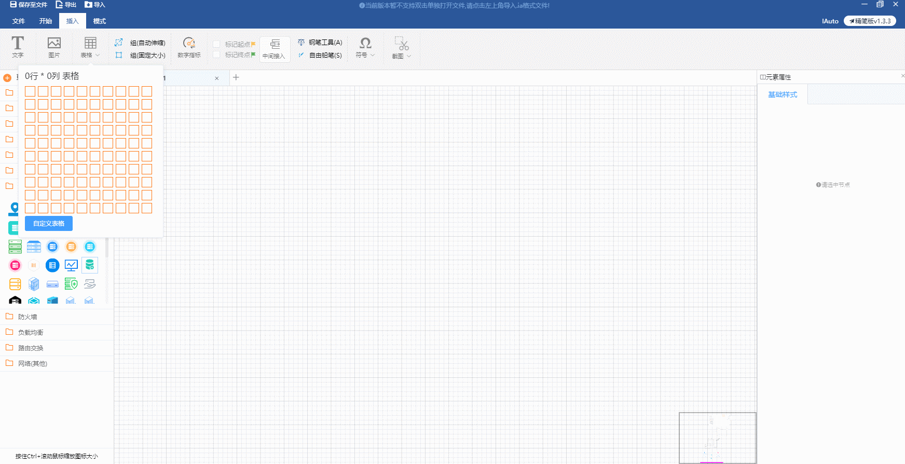Switch to the 开始 ribbon tab
Image resolution: width=905 pixels, height=464 pixels.
pyautogui.click(x=46, y=21)
